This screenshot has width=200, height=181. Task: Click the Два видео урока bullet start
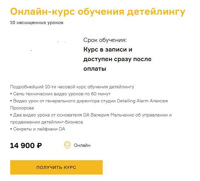point(27,115)
